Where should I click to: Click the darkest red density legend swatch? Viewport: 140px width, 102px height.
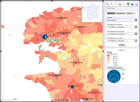click(x=108, y=55)
